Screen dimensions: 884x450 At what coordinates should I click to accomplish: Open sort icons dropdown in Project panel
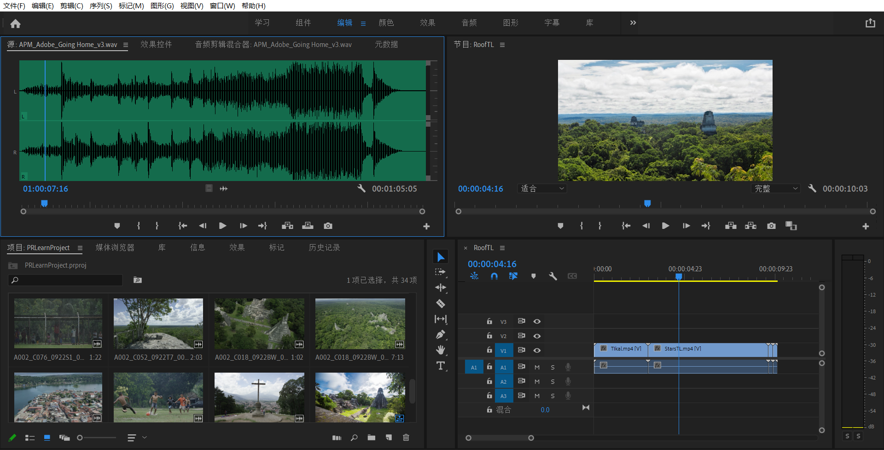tap(137, 438)
